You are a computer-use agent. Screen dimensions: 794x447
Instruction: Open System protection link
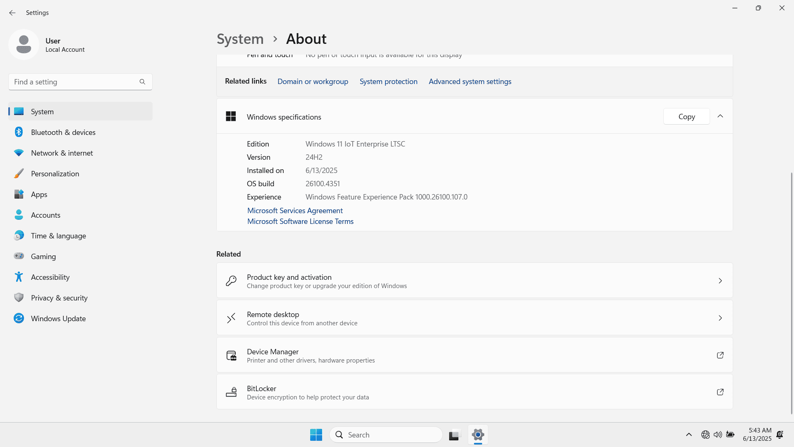point(388,82)
